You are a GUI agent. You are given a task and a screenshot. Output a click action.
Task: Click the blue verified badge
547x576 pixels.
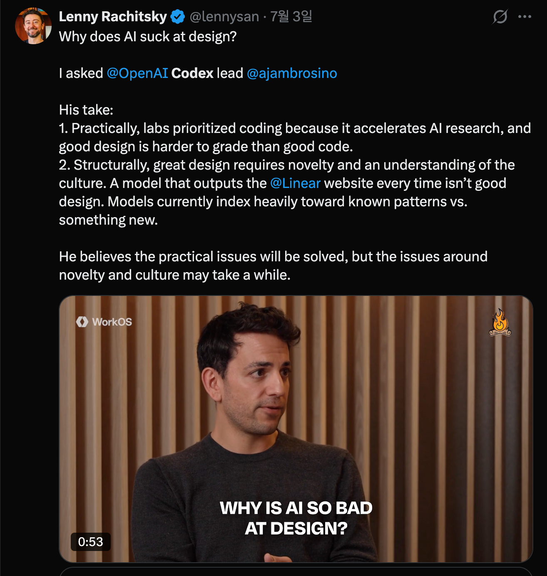178,17
